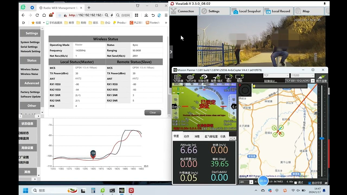Click zoom magnifier in address bar
347x195 pixels.
pos(107,15)
